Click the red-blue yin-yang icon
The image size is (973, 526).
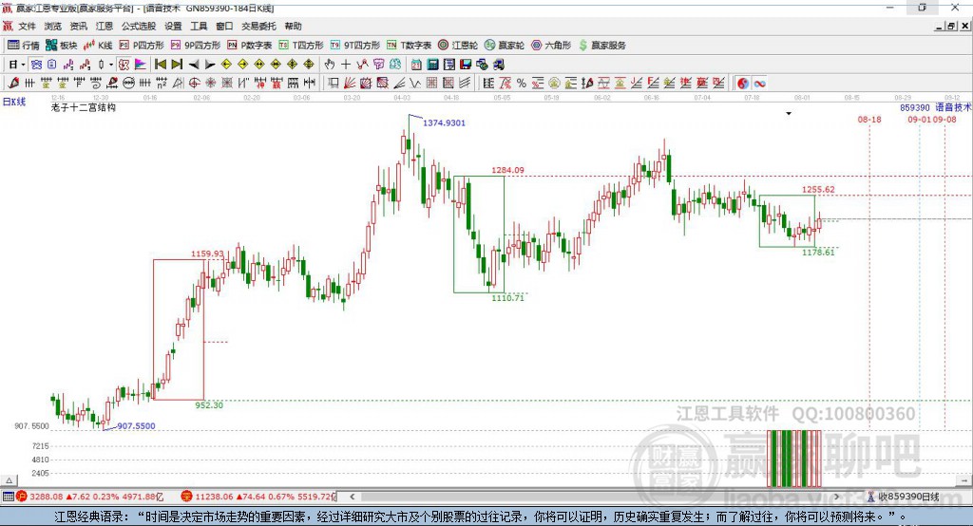pos(743,84)
